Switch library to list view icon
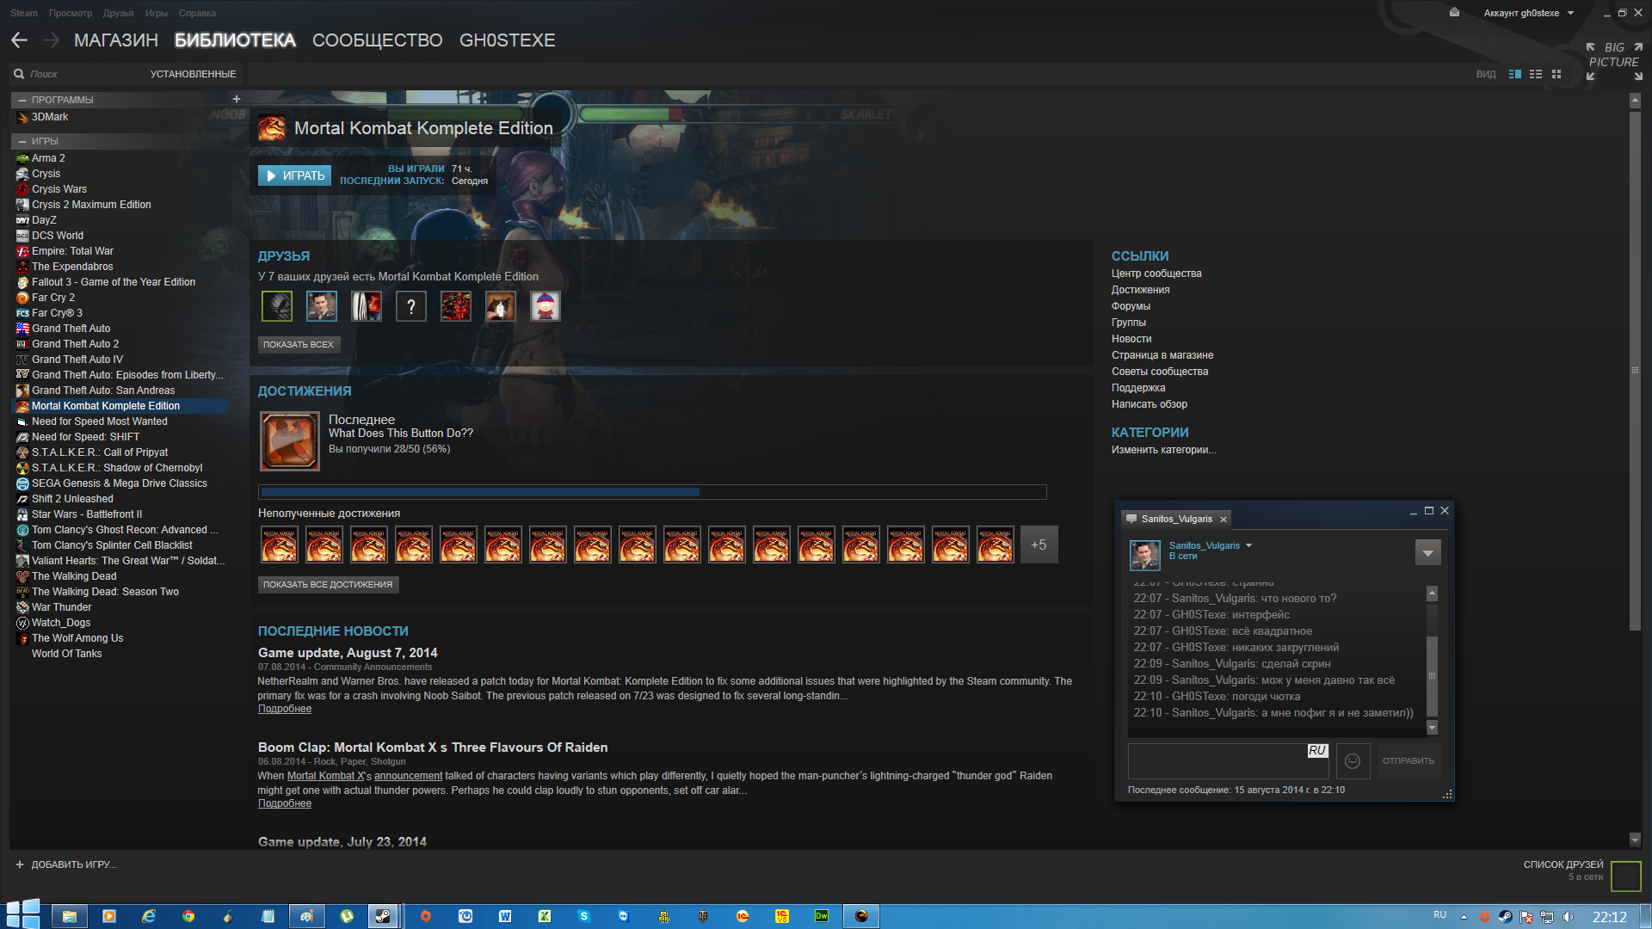This screenshot has height=929, width=1652. 1536,75
